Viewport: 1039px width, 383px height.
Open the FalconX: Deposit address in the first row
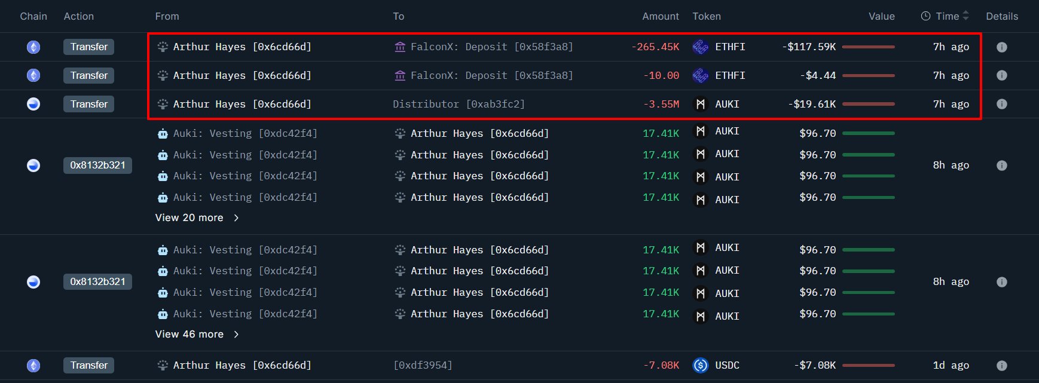(x=491, y=47)
